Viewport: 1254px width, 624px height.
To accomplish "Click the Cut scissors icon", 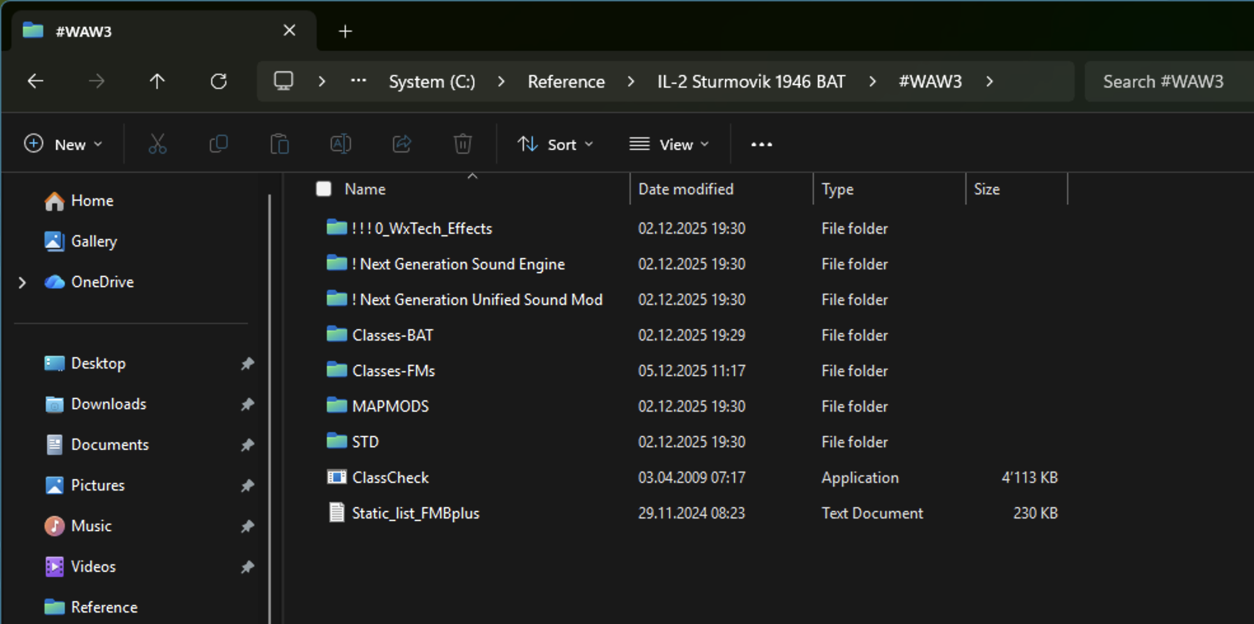I will [158, 144].
